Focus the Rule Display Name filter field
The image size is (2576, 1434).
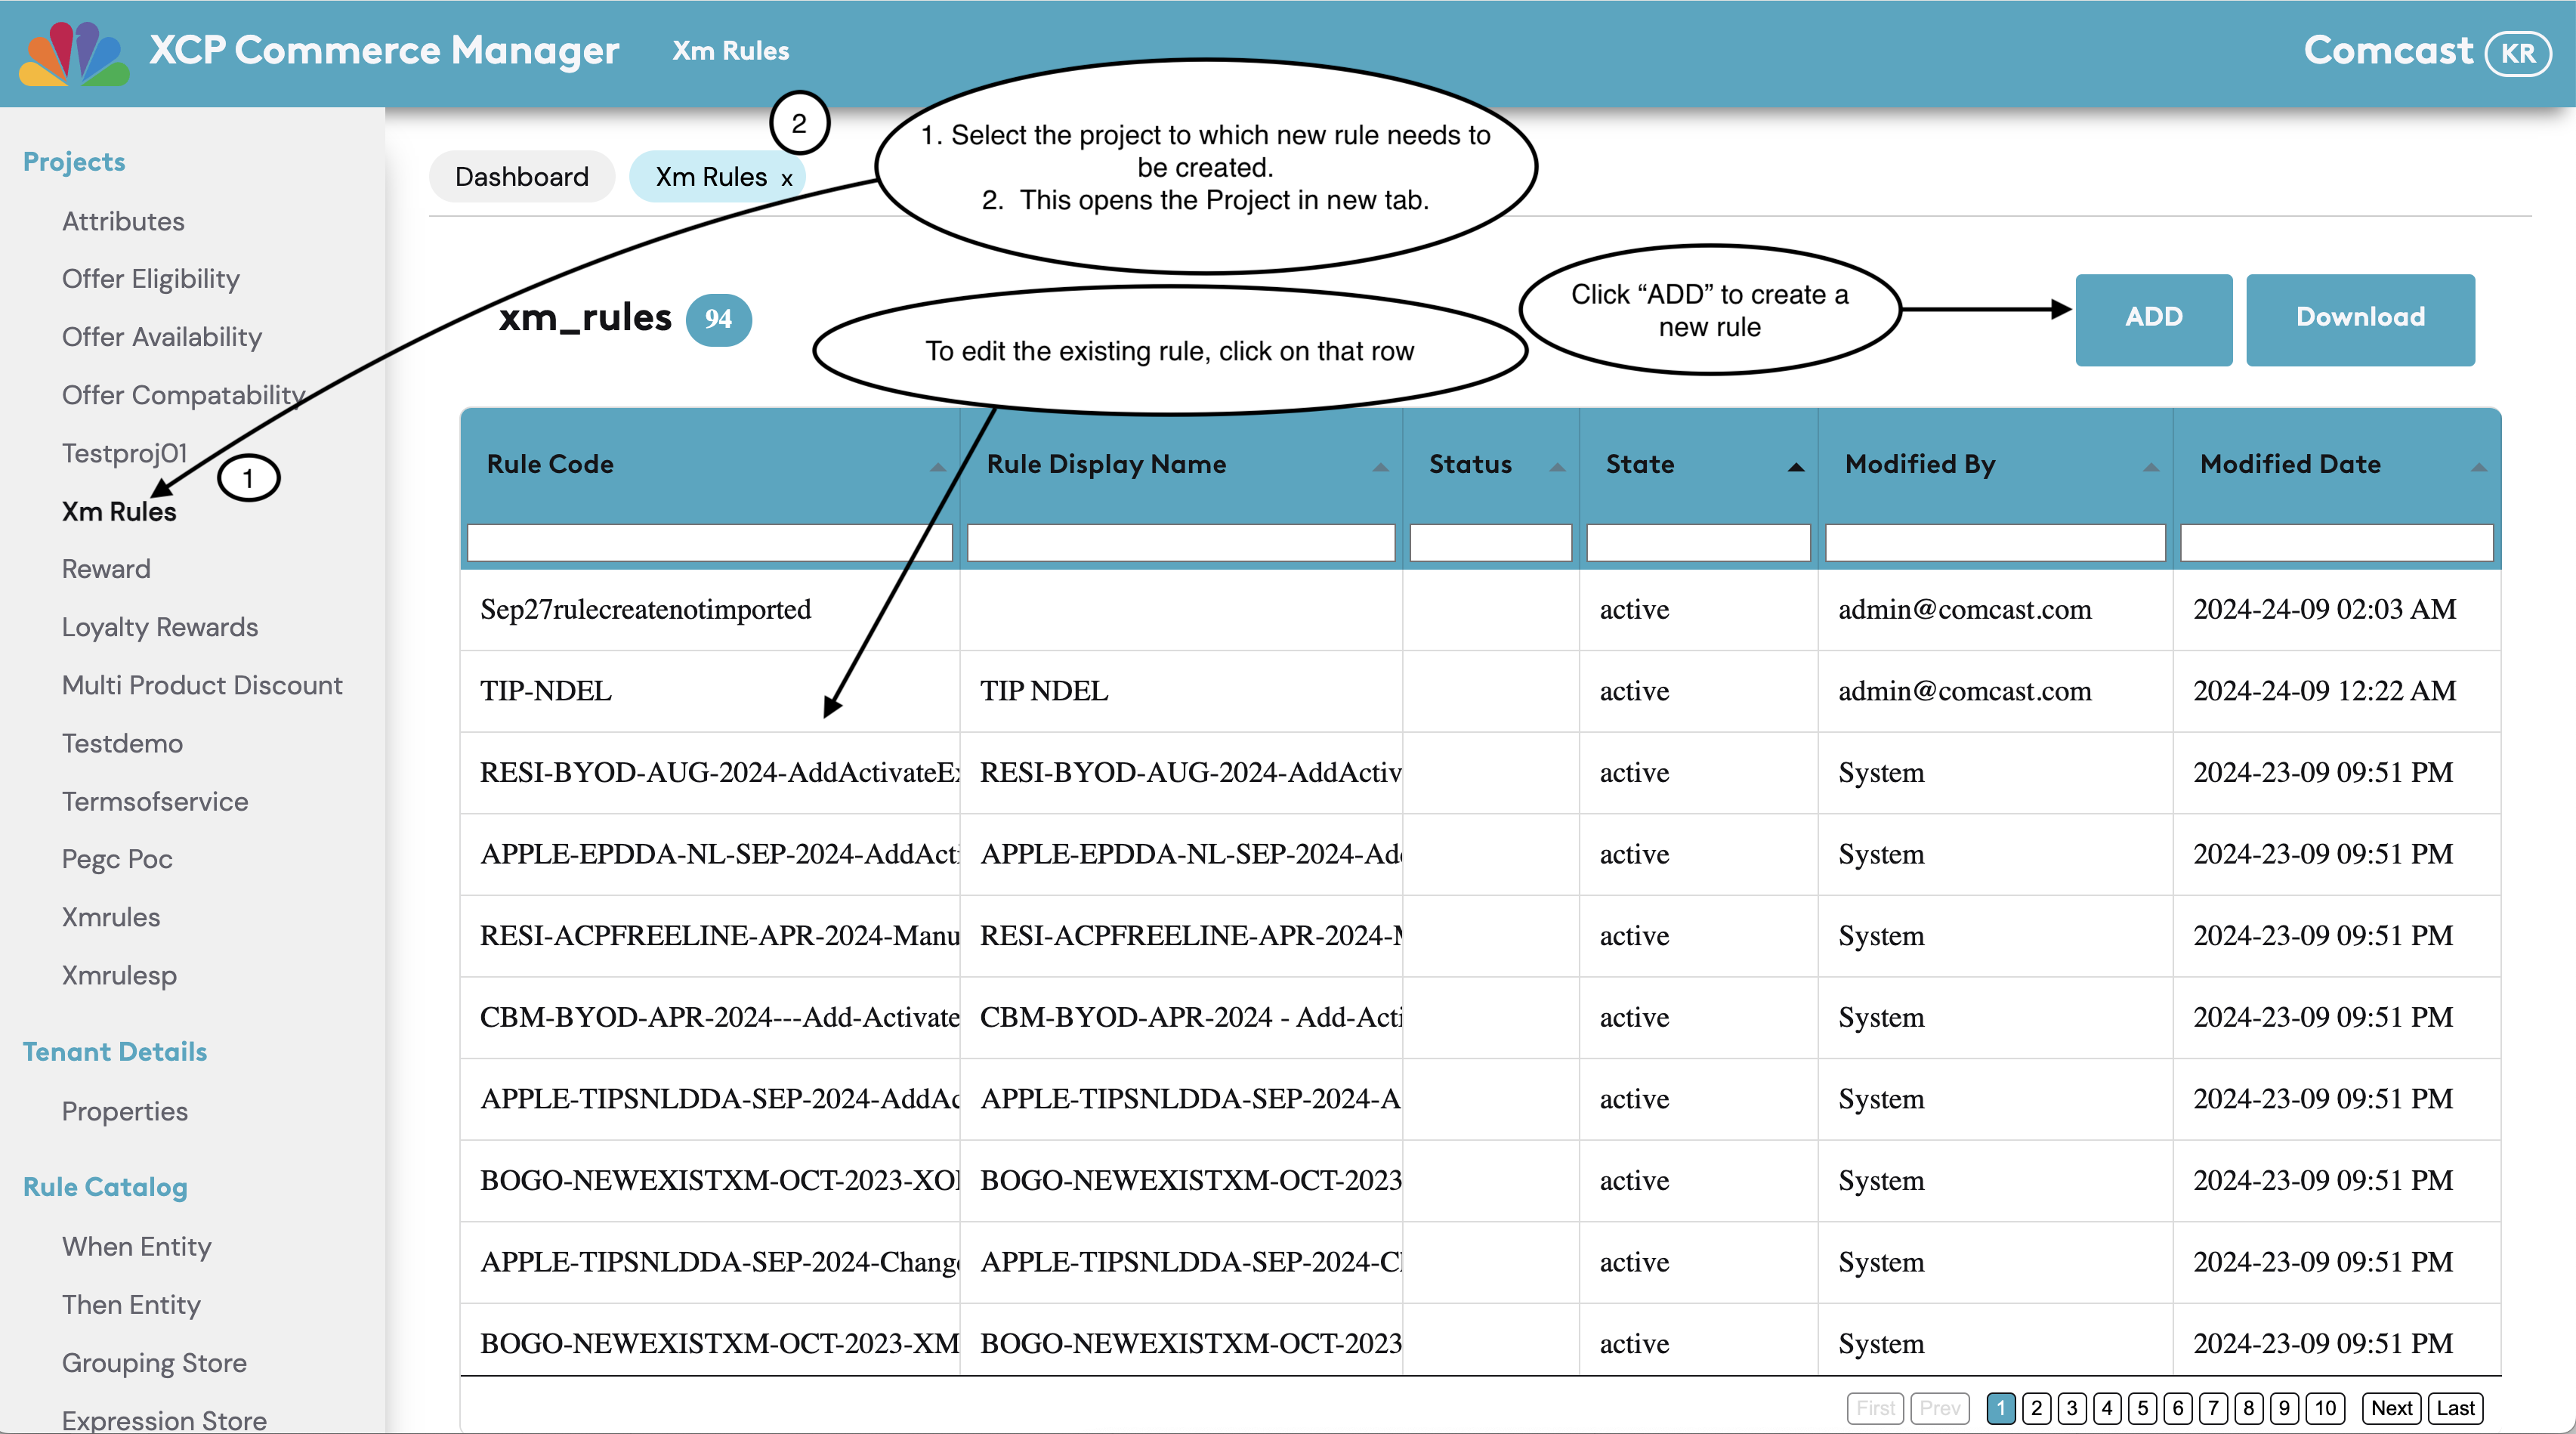point(1181,543)
